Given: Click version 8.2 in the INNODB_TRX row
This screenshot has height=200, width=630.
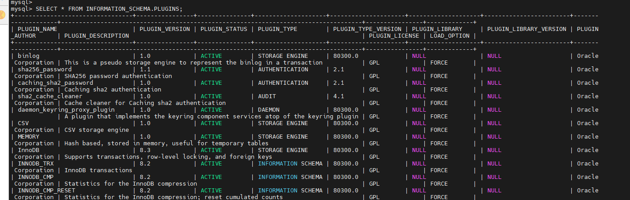Looking at the screenshot, I should point(145,164).
